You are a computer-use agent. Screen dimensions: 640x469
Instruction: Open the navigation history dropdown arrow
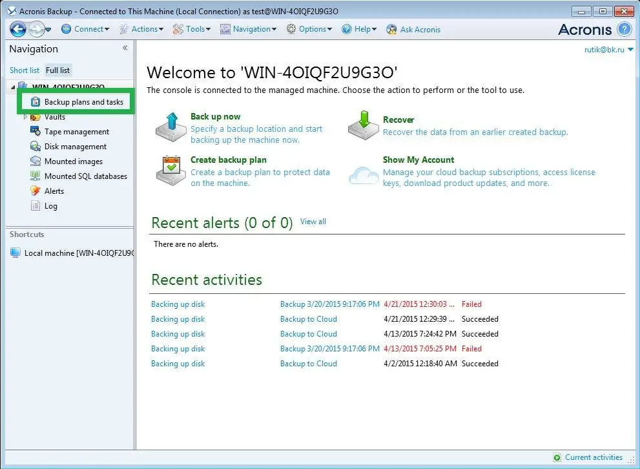48,29
